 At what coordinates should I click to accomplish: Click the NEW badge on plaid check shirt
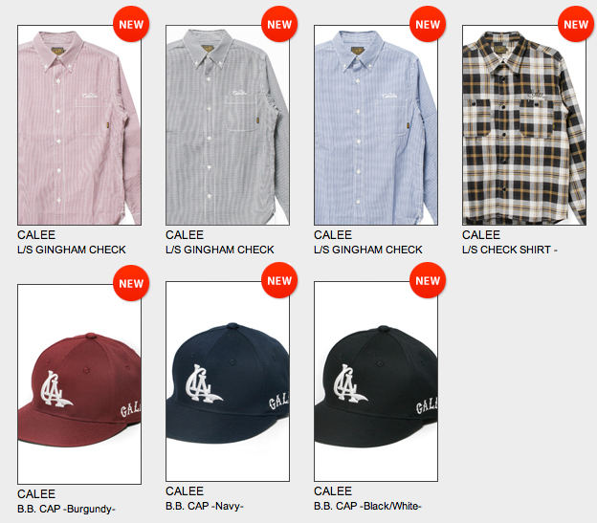pos(576,24)
